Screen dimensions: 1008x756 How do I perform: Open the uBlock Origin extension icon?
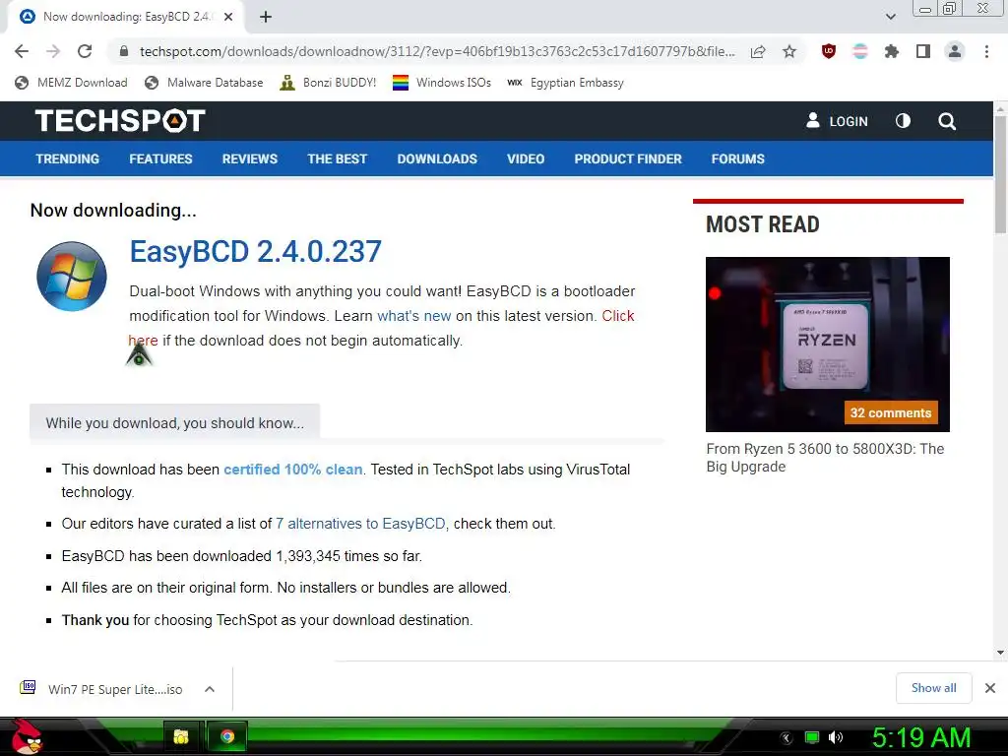829,51
